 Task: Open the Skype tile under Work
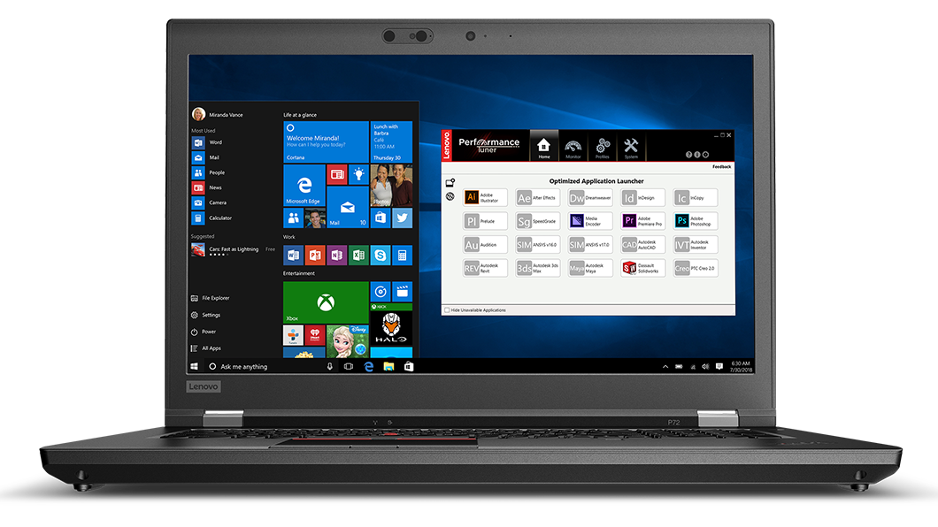pos(380,256)
